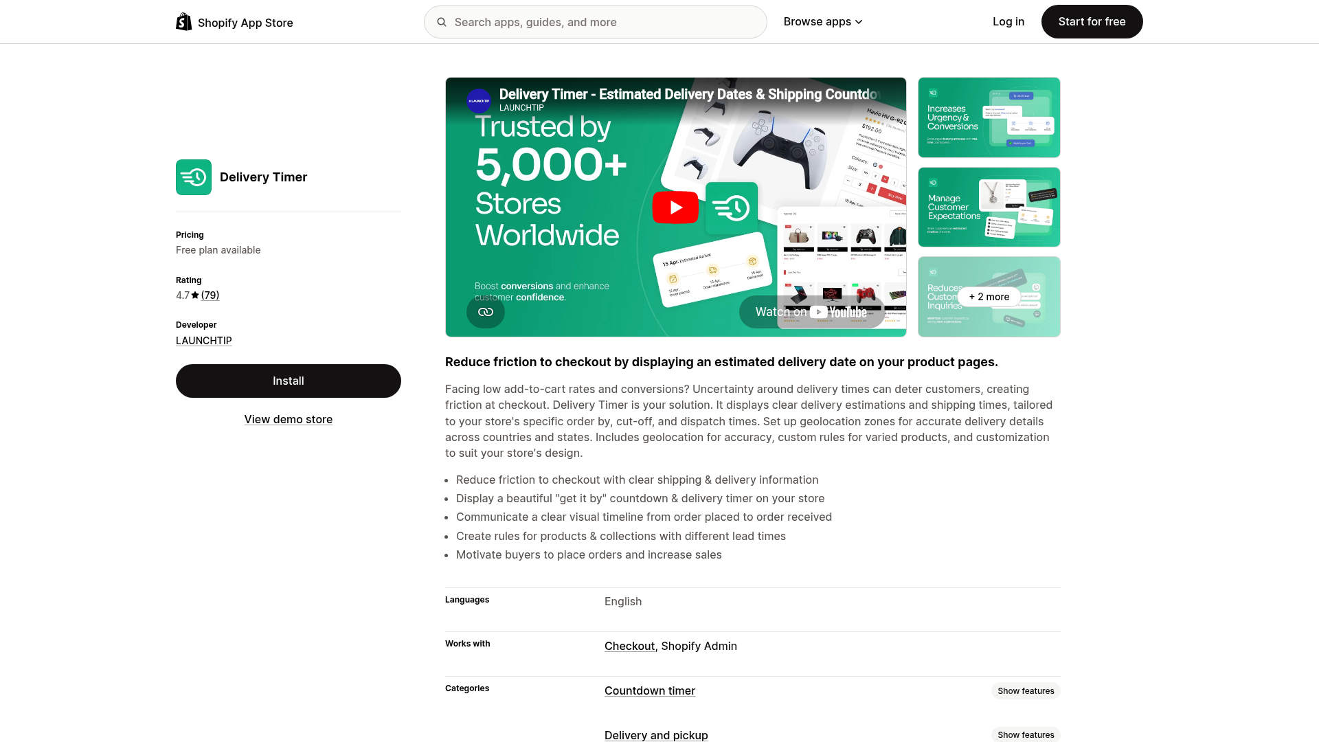Viewport: 1319px width, 742px height.
Task: Click the + 2 more images button
Action: pos(989,297)
